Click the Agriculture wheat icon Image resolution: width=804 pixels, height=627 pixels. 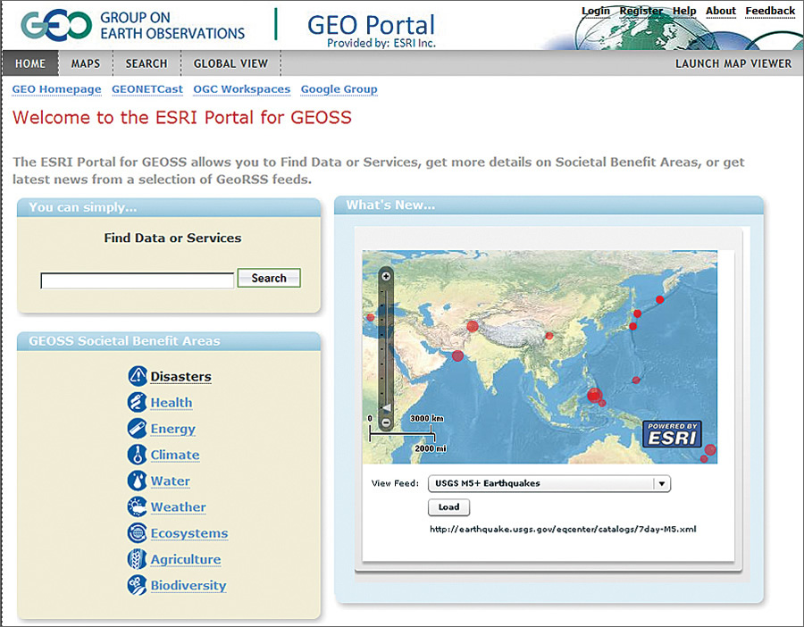[x=137, y=559]
